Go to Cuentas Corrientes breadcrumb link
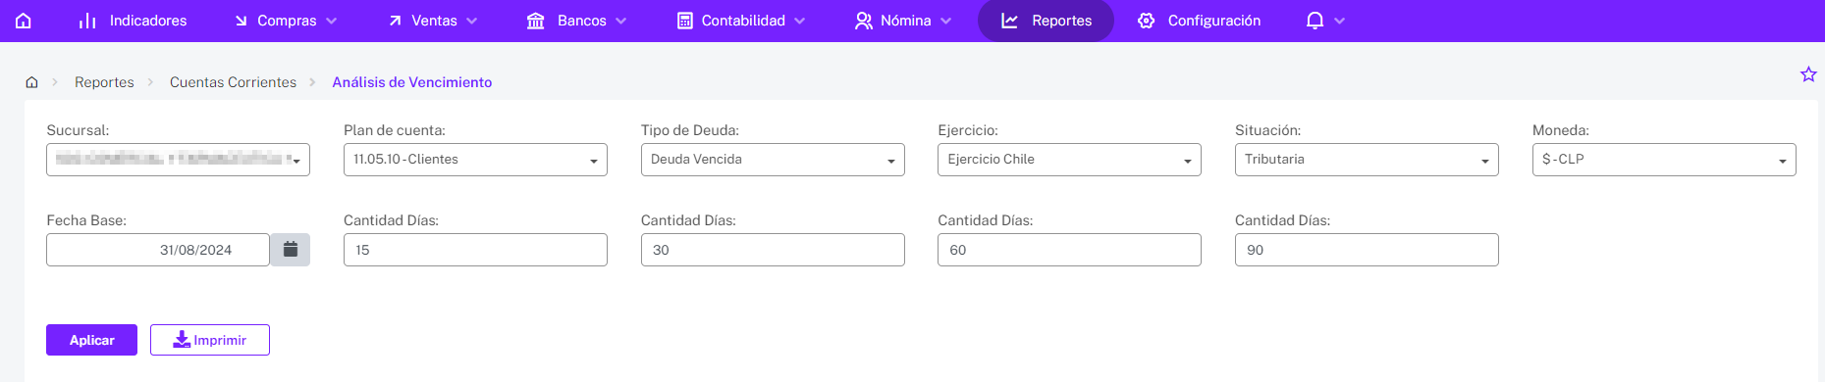 point(233,82)
